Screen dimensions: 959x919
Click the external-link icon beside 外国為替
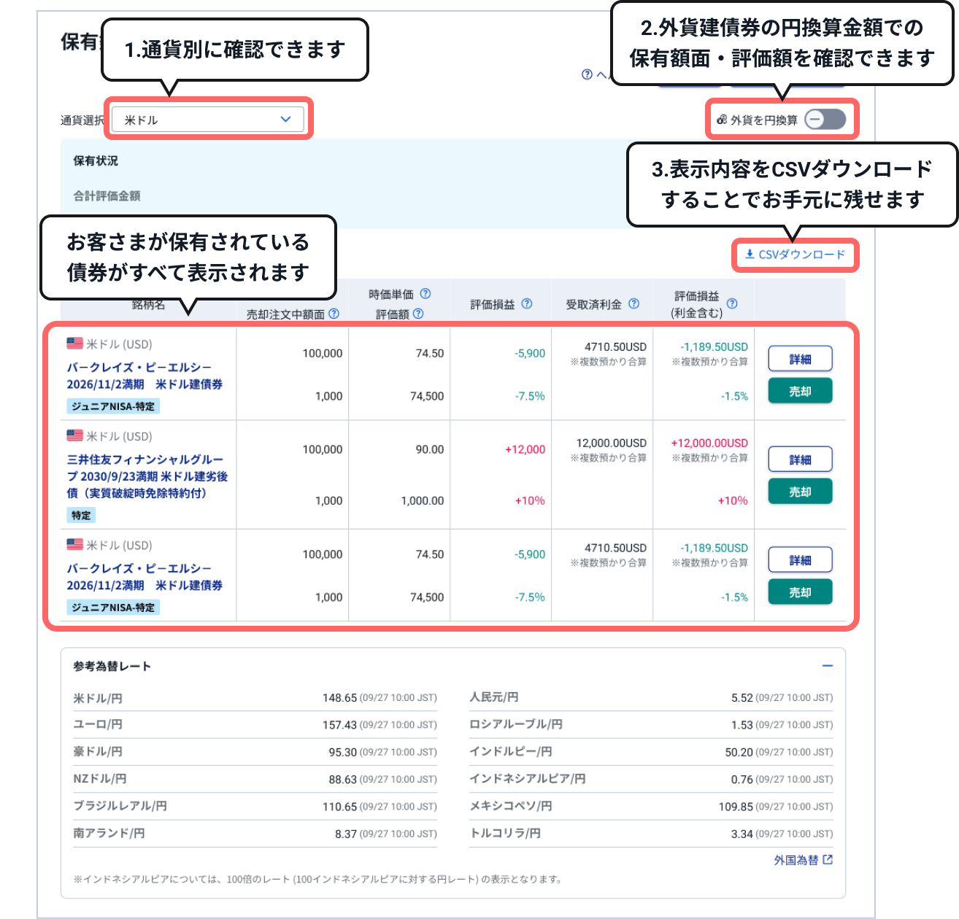[828, 860]
